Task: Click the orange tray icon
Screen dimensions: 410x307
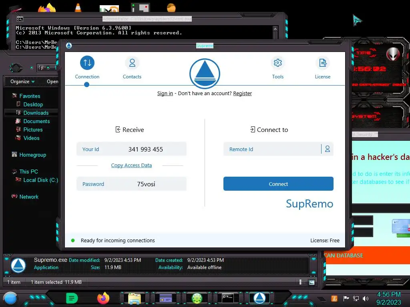Action: pos(334,298)
